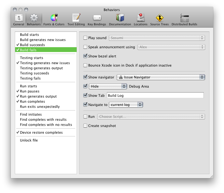Click the Build Log text field
Image resolution: width=224 pixels, height=193 pixels.
click(x=155, y=95)
